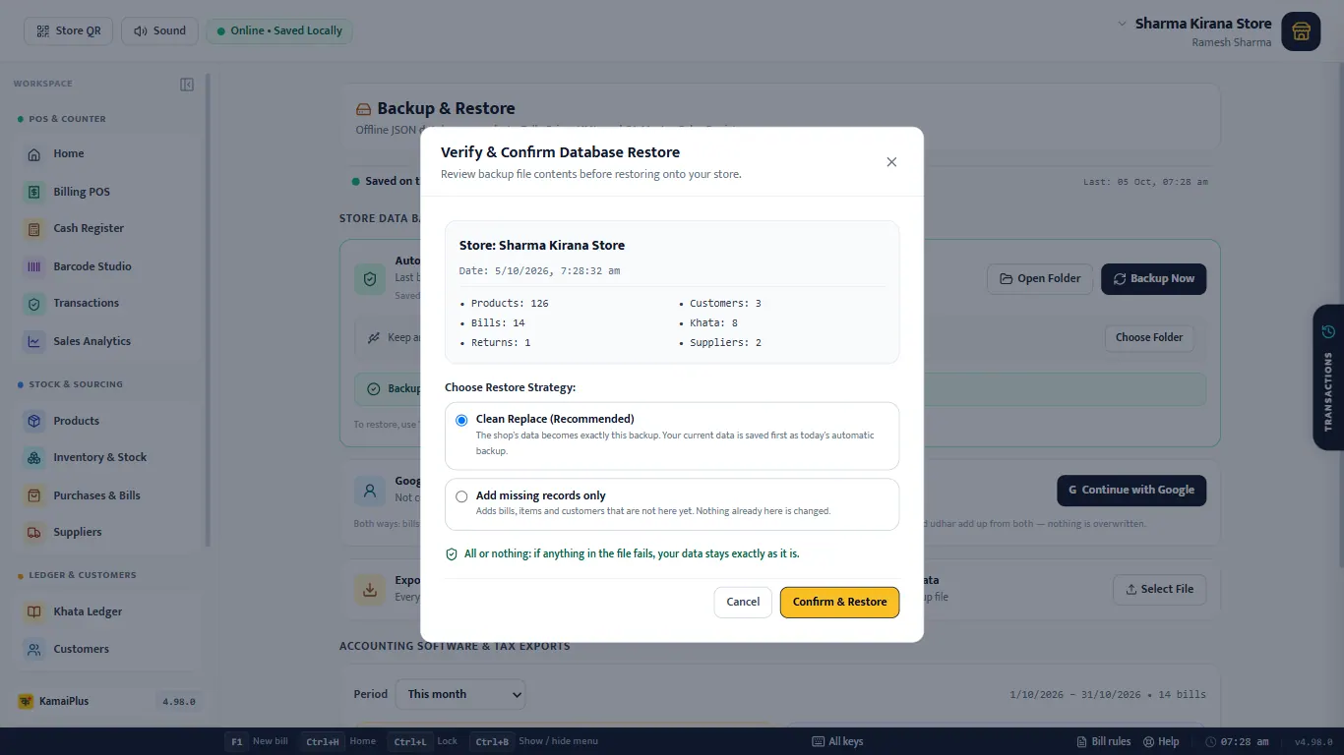Go to Suppliers menu item

pyautogui.click(x=108, y=532)
